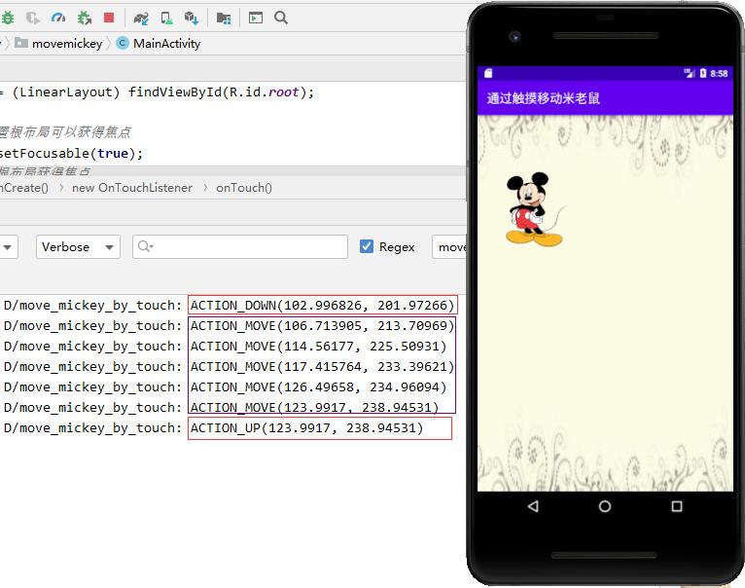Click the Search Everywhere magnifier icon
Screen dimensions: 745x588
[x=281, y=18]
